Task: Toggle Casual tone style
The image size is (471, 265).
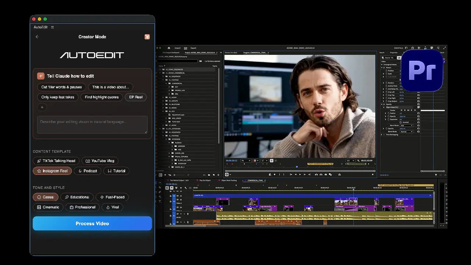Action: [46, 197]
